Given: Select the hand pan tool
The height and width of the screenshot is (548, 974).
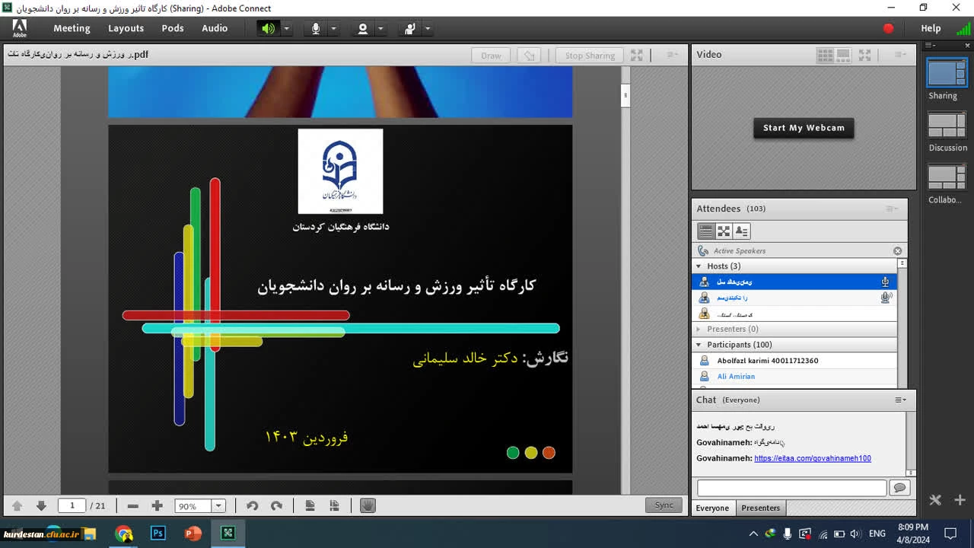Looking at the screenshot, I should pyautogui.click(x=368, y=505).
